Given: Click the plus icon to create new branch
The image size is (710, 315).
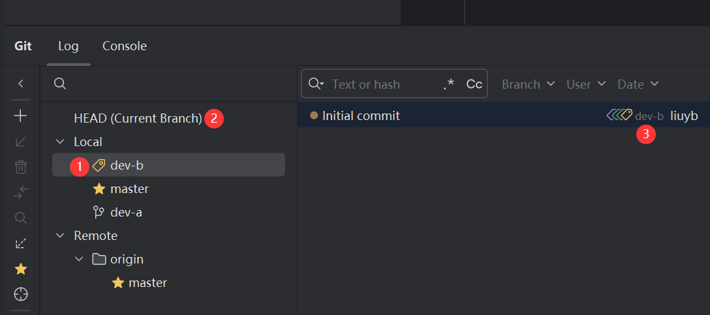Looking at the screenshot, I should pos(21,116).
